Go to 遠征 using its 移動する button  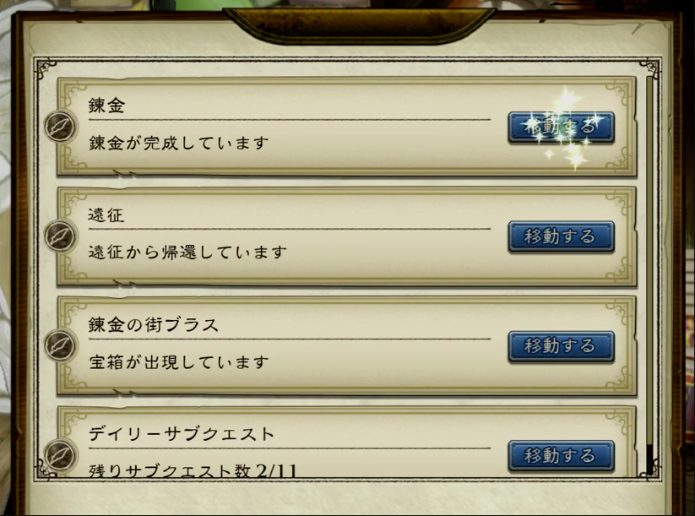[x=561, y=236]
